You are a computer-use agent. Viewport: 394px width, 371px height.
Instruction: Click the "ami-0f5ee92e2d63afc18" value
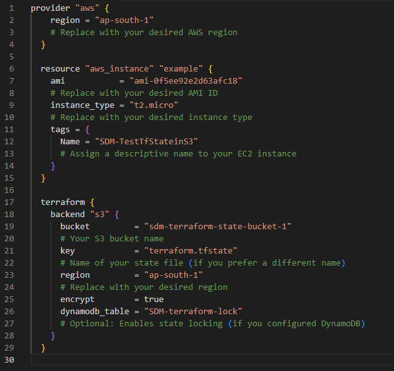tap(185, 81)
